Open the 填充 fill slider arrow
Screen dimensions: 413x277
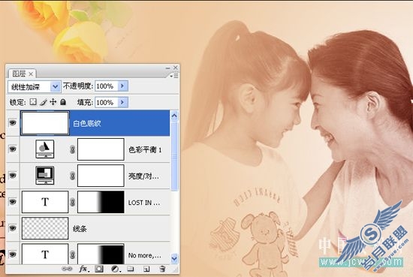click(x=122, y=102)
